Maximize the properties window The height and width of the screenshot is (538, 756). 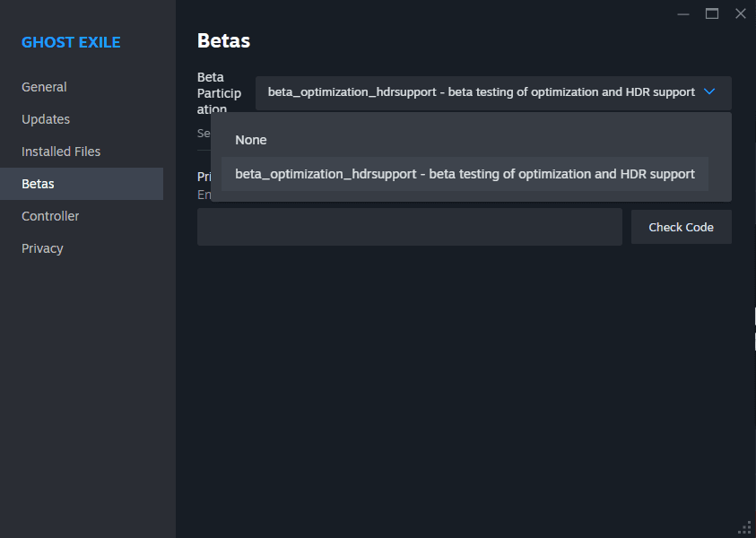(712, 14)
